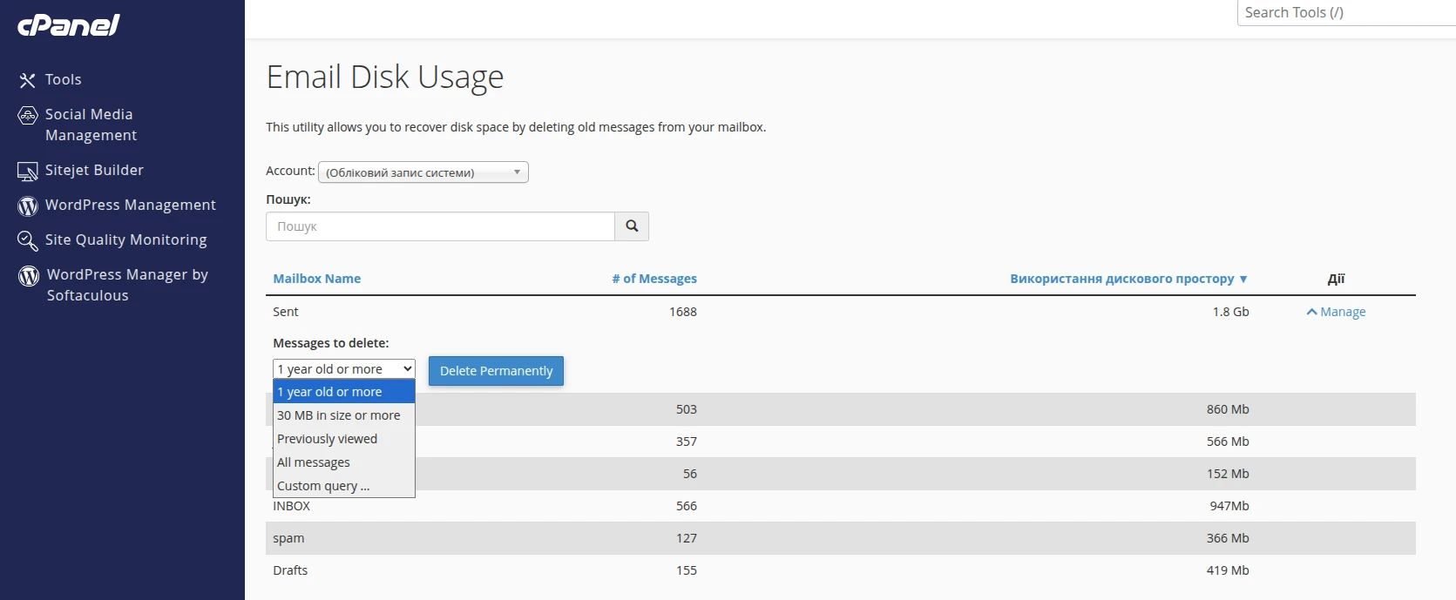The width and height of the screenshot is (1456, 600).
Task: Open the Account selection dropdown
Action: click(x=423, y=172)
